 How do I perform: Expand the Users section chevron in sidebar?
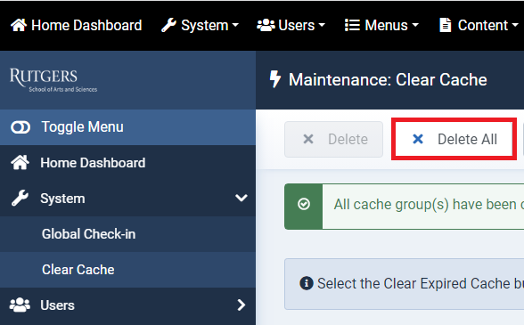[242, 305]
